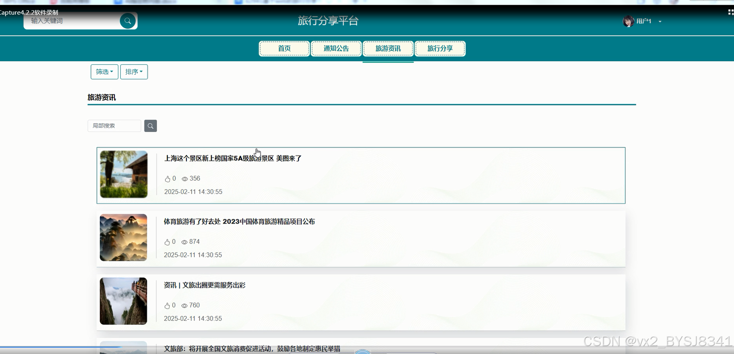Click the lakeside cabin thumbnail image
Screen dimensions: 734x354
(x=124, y=174)
